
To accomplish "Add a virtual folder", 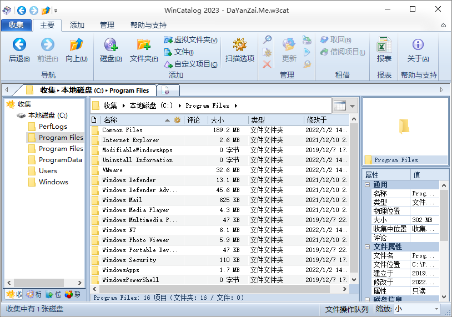I will point(190,40).
